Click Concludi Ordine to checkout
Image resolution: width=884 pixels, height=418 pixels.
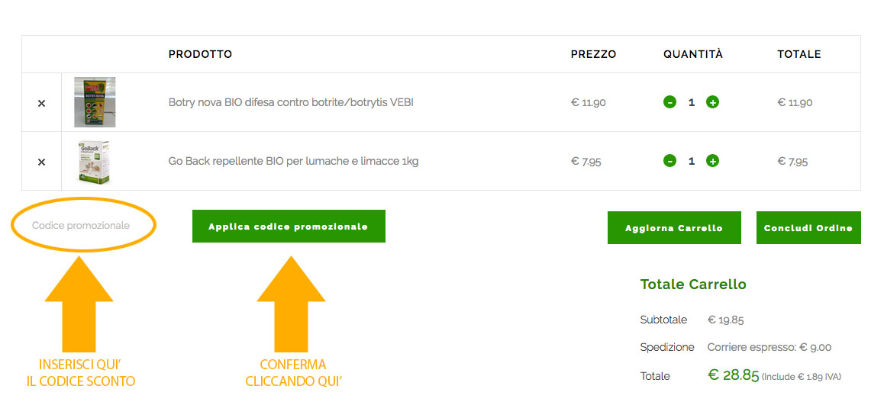coord(808,227)
